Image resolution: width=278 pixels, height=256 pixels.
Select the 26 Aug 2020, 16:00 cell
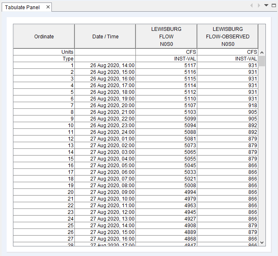pyautogui.click(x=105, y=79)
